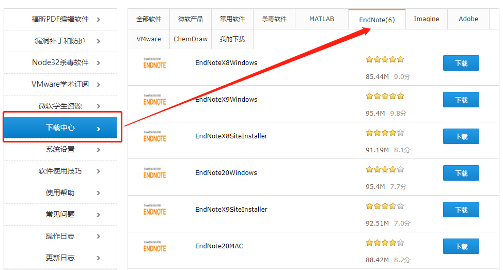Switch to the 微软产品 tab
Viewport: 503px width, 270px height.
click(191, 19)
